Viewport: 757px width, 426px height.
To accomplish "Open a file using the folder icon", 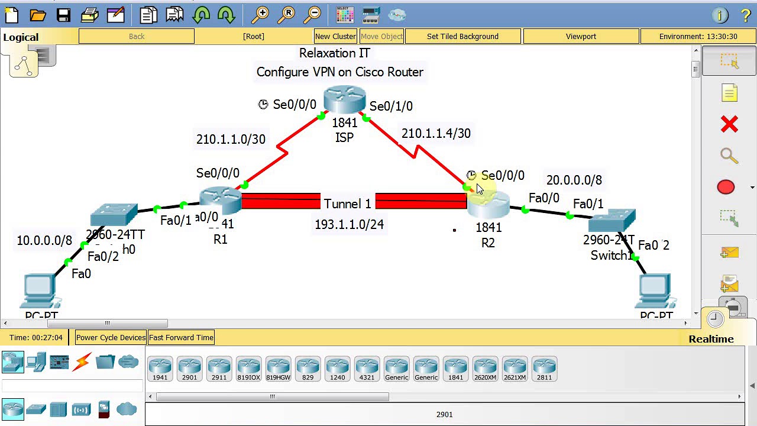I will [38, 15].
